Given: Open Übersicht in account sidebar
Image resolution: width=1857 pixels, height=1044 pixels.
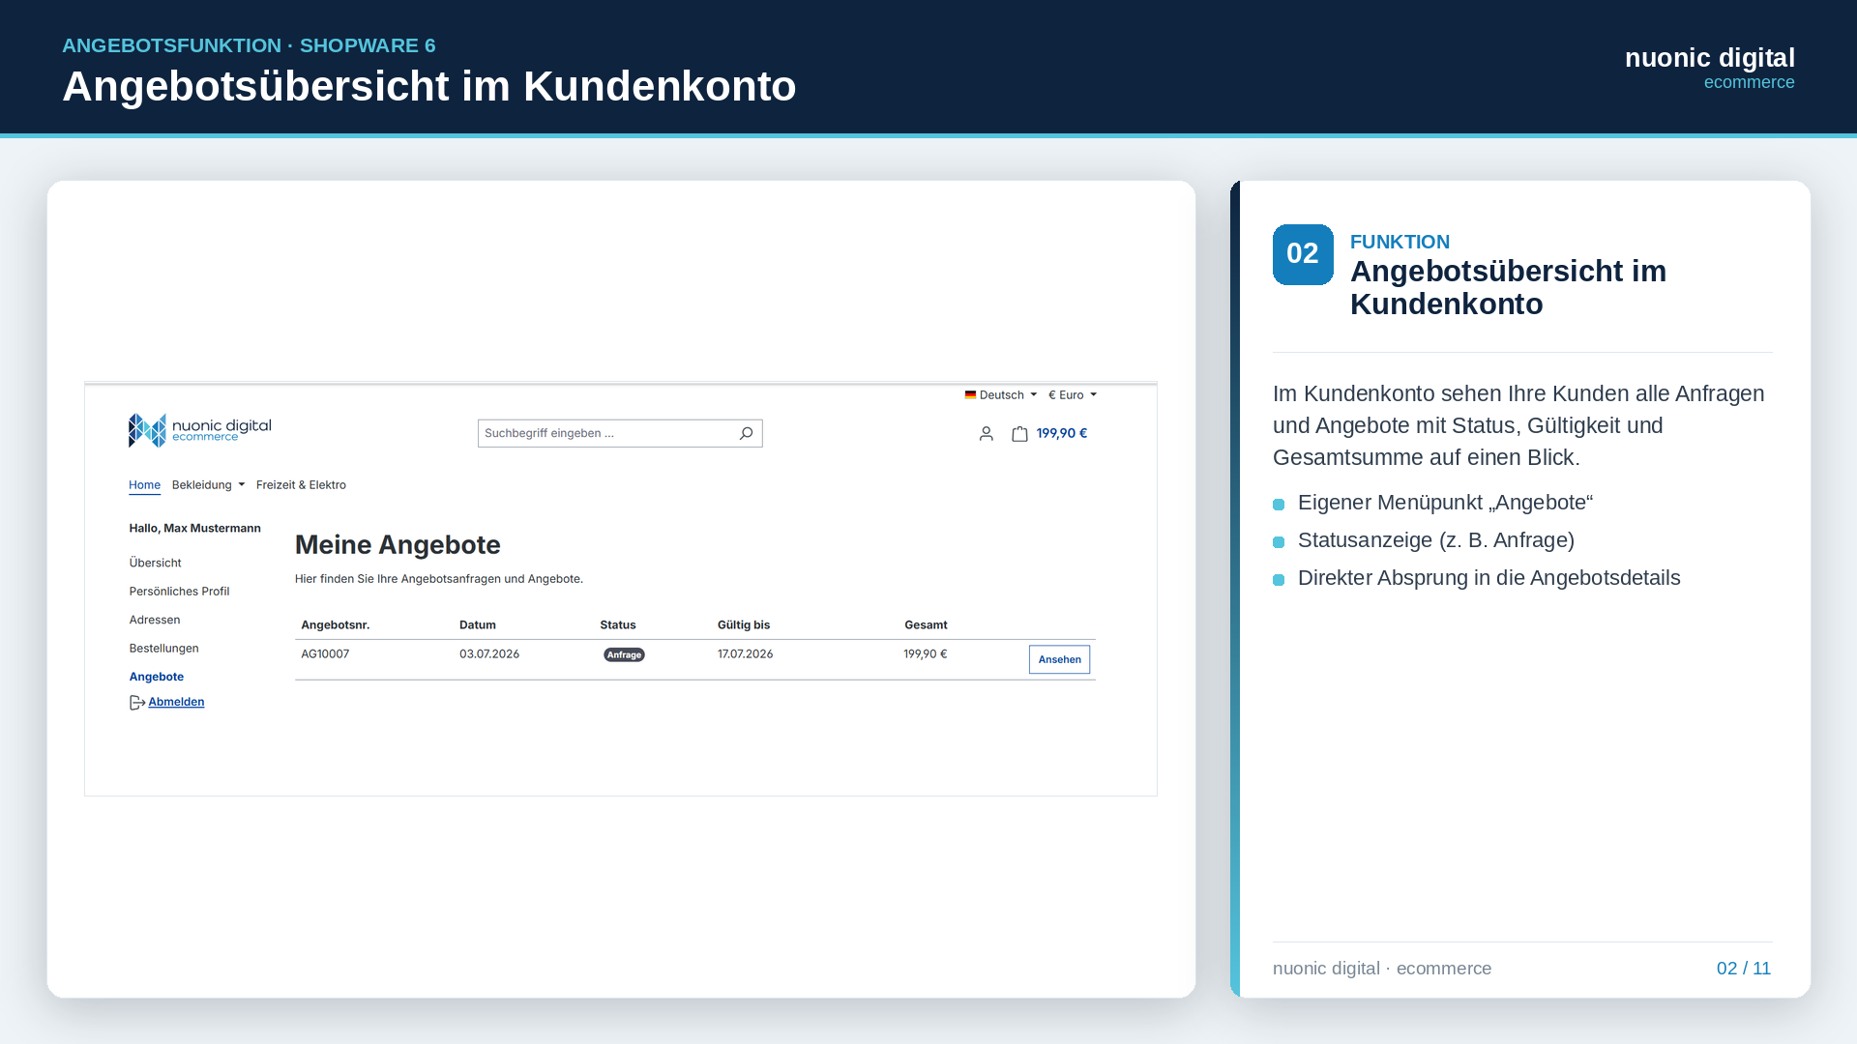Looking at the screenshot, I should point(155,563).
